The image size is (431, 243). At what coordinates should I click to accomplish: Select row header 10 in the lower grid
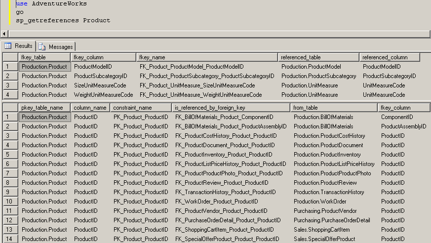coord(10,202)
